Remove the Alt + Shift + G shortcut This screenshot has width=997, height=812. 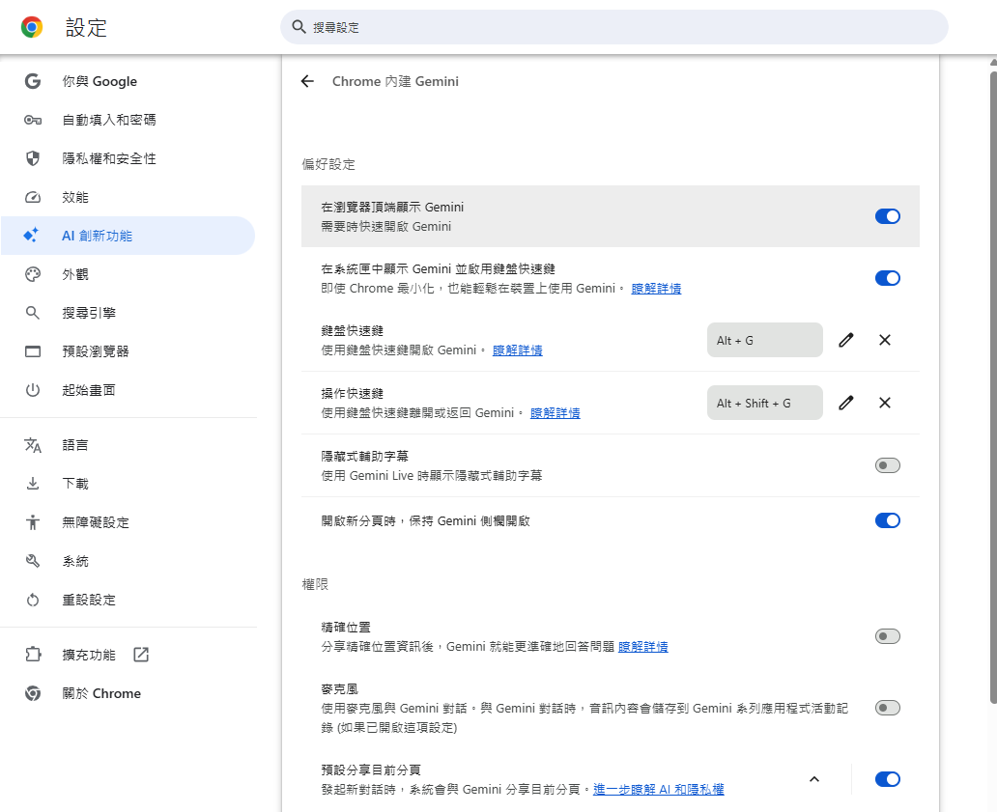[885, 403]
